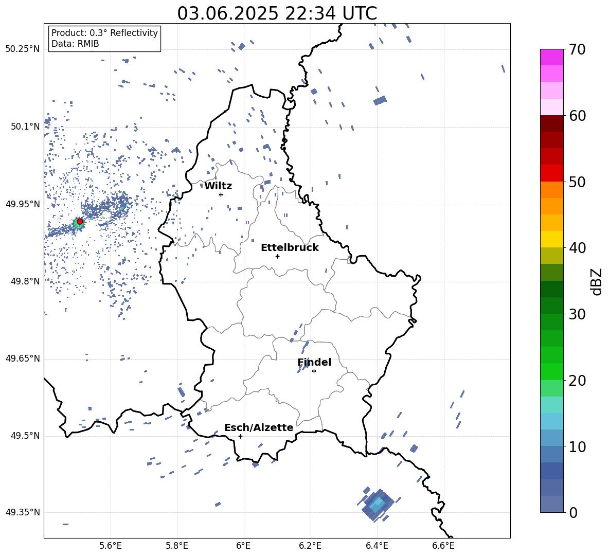Click the 30 tick on the colorbar
609x556 pixels.
click(x=577, y=314)
